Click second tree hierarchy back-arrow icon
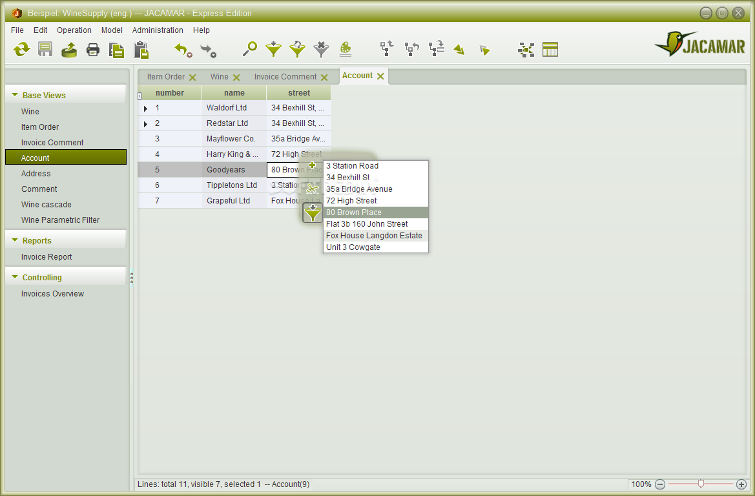The image size is (755, 496). pyautogui.click(x=411, y=48)
